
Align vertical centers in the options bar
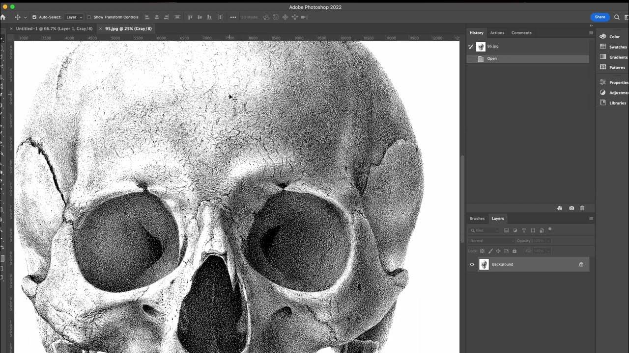pyautogui.click(x=200, y=17)
